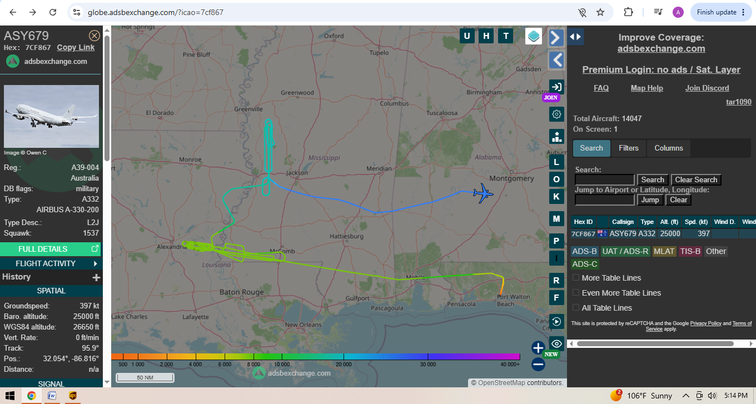Click the right-pointing chevron map button
756x404 pixels.
556,37
